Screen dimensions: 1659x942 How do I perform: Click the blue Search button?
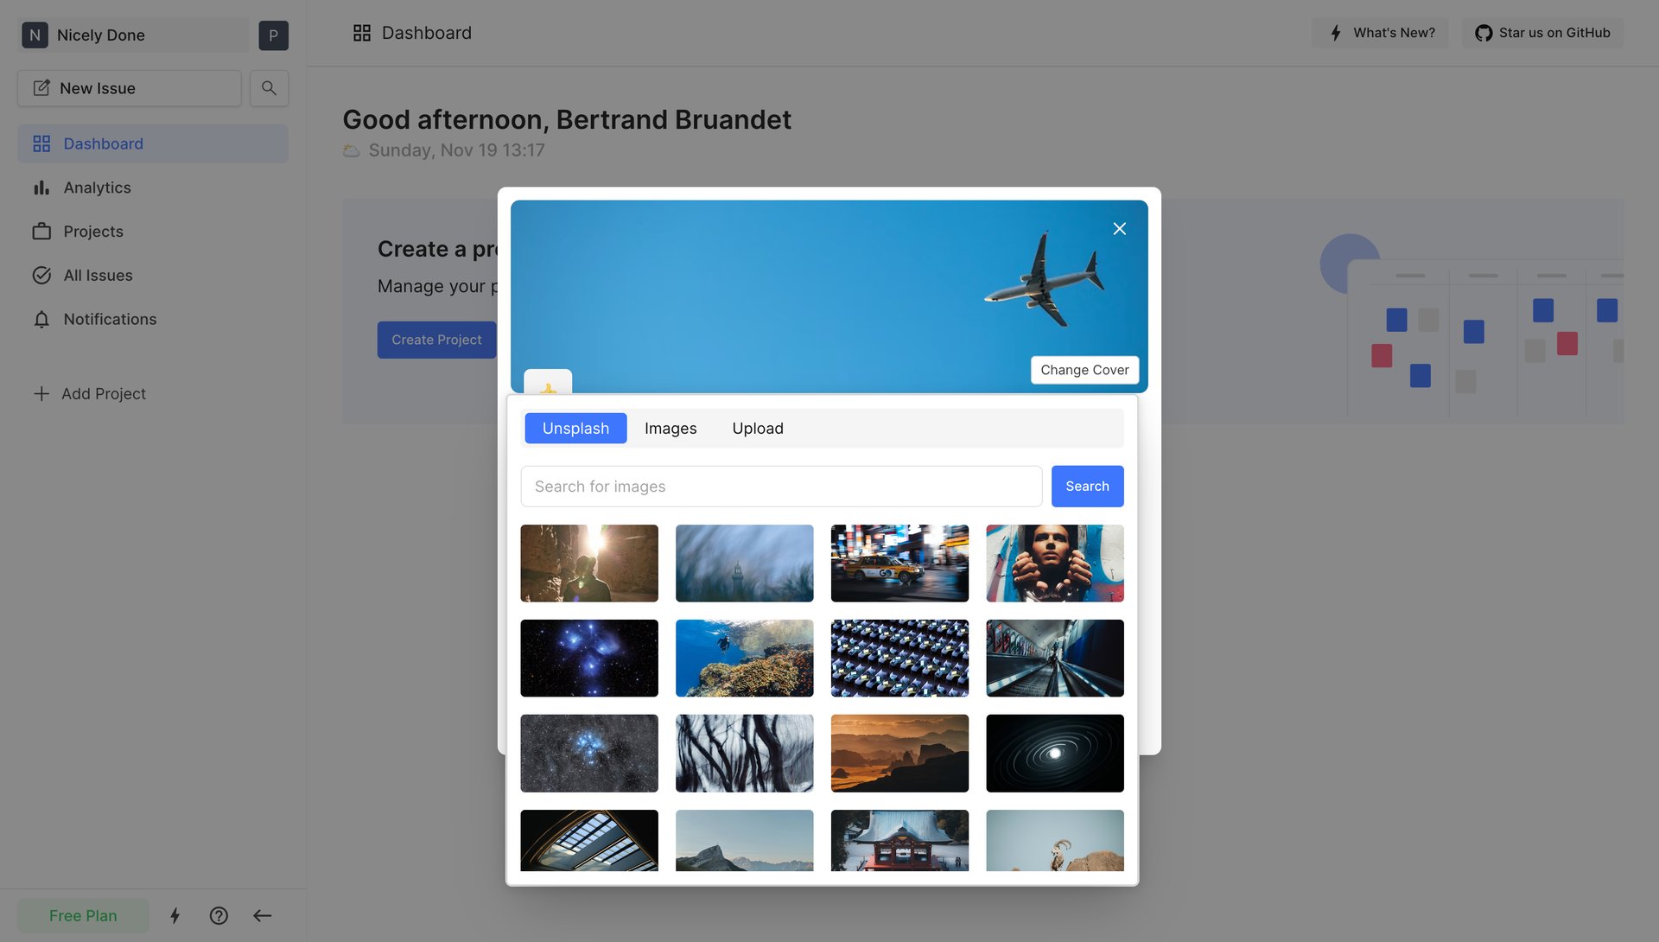coord(1086,487)
